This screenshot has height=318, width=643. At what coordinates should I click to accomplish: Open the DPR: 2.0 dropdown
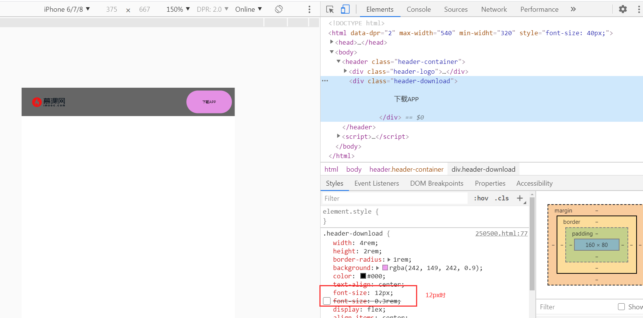pyautogui.click(x=213, y=9)
